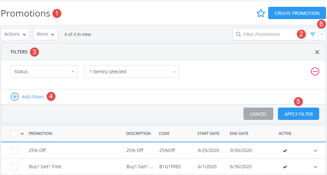This screenshot has height=175, width=327.
Task: Click the 25%Off code cell
Action: (167, 150)
